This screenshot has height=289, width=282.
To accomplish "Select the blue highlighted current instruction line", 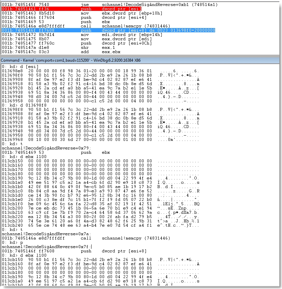I will (x=108, y=30).
